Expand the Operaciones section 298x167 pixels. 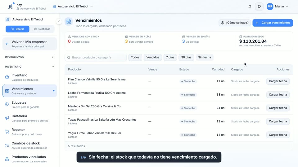(x=29, y=57)
